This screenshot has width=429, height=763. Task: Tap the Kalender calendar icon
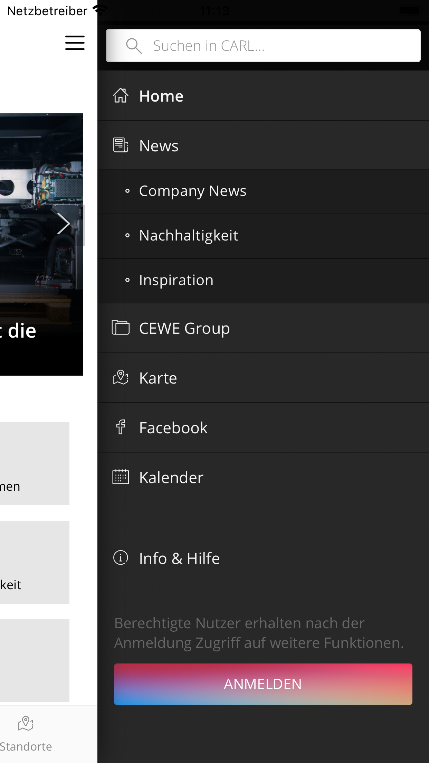[121, 477]
